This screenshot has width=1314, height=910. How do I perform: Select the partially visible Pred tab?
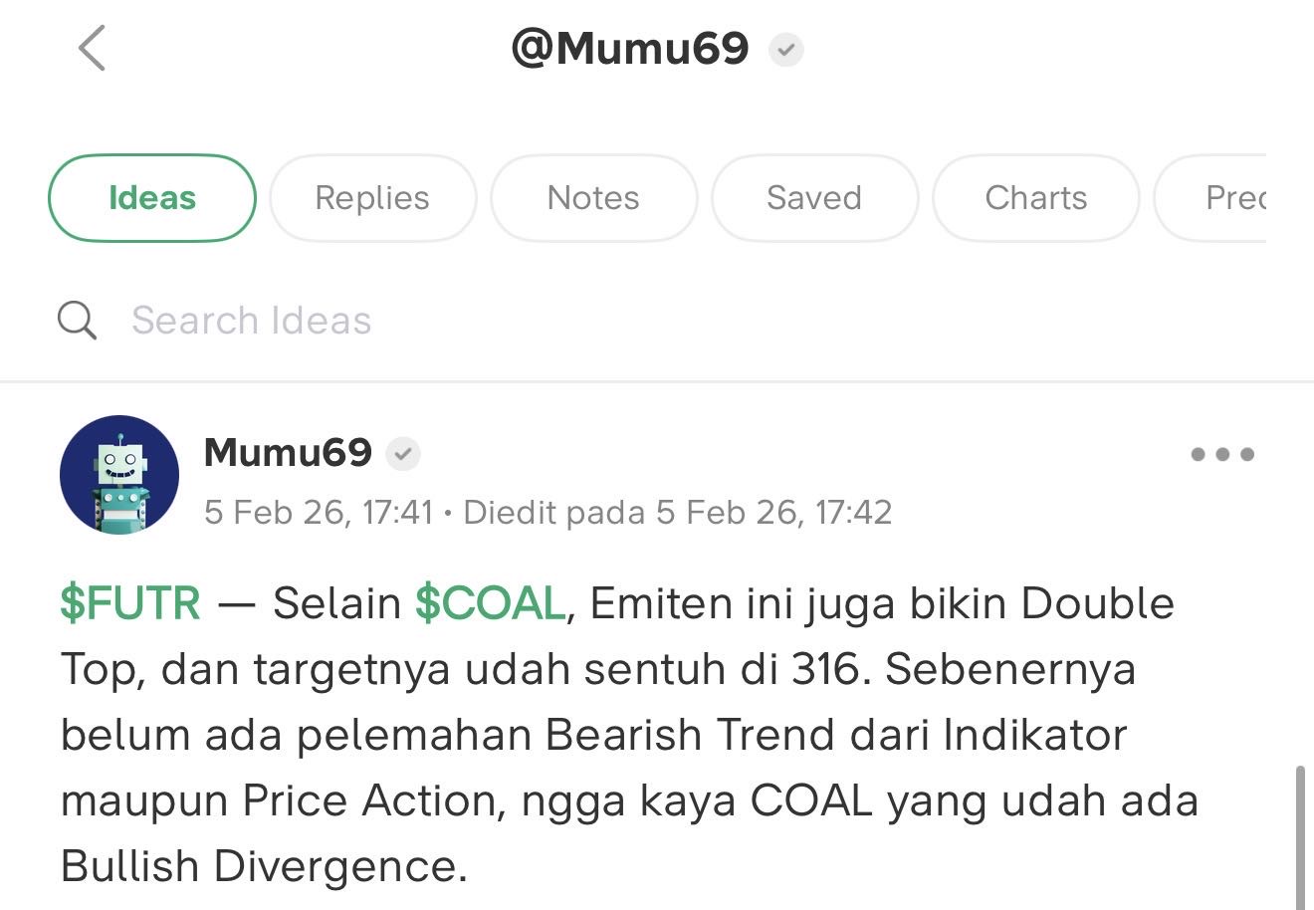[x=1232, y=198]
